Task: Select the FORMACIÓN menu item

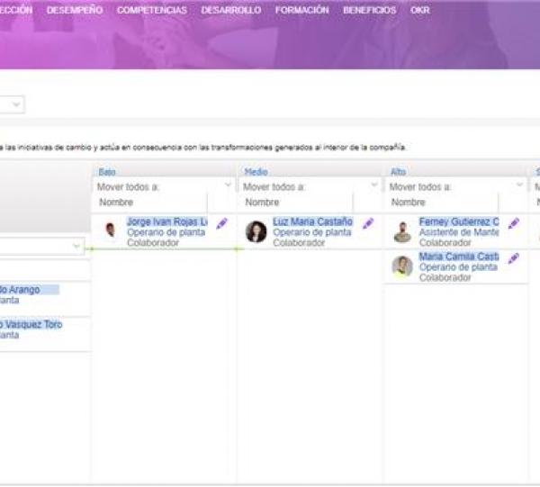Action: click(301, 10)
